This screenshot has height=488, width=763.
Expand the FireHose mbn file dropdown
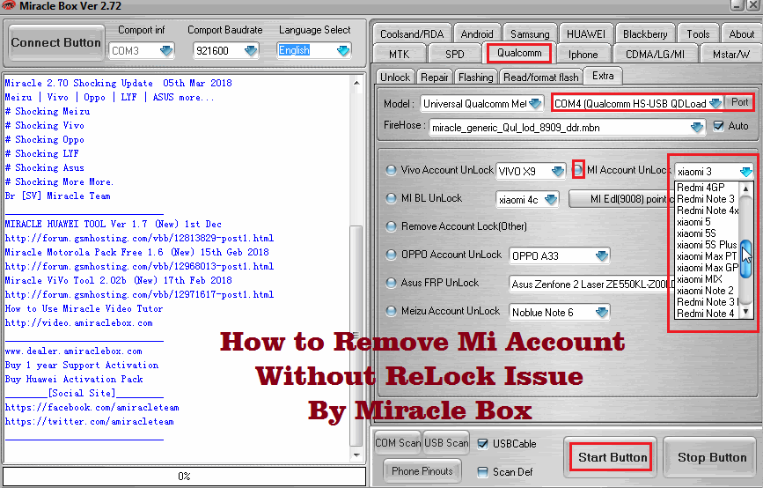(697, 127)
